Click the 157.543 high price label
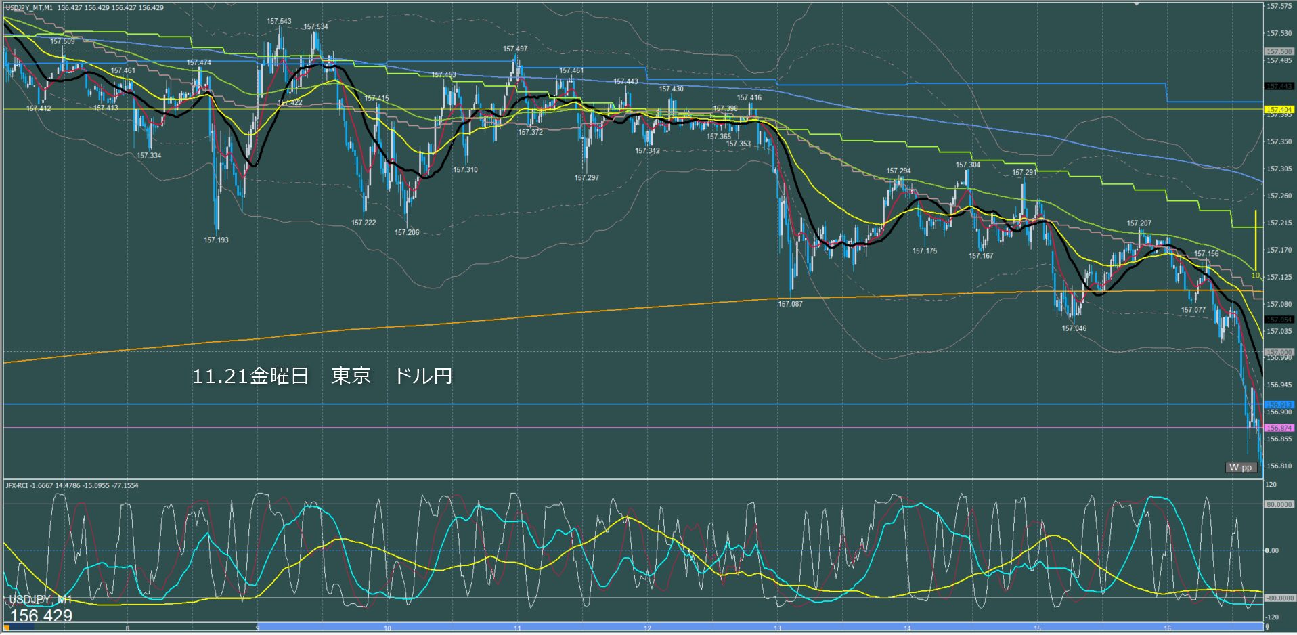Viewport: 1297px width, 635px height. (x=279, y=21)
